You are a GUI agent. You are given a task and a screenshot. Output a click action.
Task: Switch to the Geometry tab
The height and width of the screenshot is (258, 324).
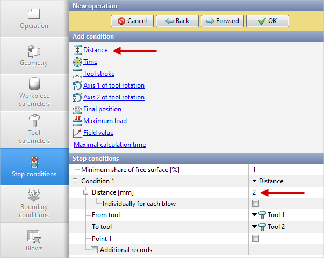coord(34,55)
